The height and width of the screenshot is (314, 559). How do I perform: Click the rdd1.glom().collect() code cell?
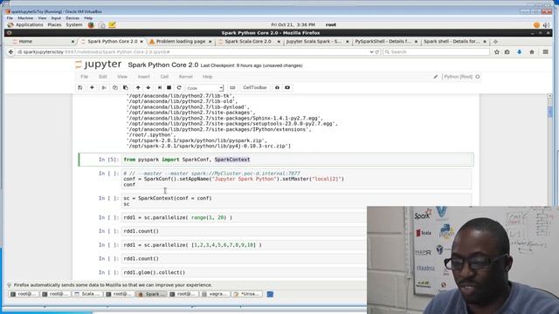tap(244, 272)
